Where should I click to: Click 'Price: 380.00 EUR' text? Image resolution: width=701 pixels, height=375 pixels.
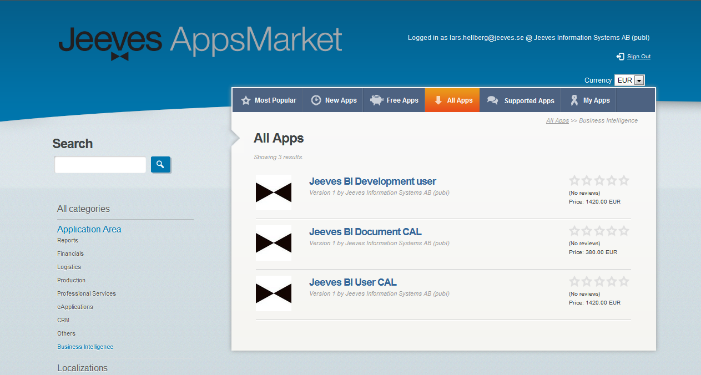click(593, 252)
